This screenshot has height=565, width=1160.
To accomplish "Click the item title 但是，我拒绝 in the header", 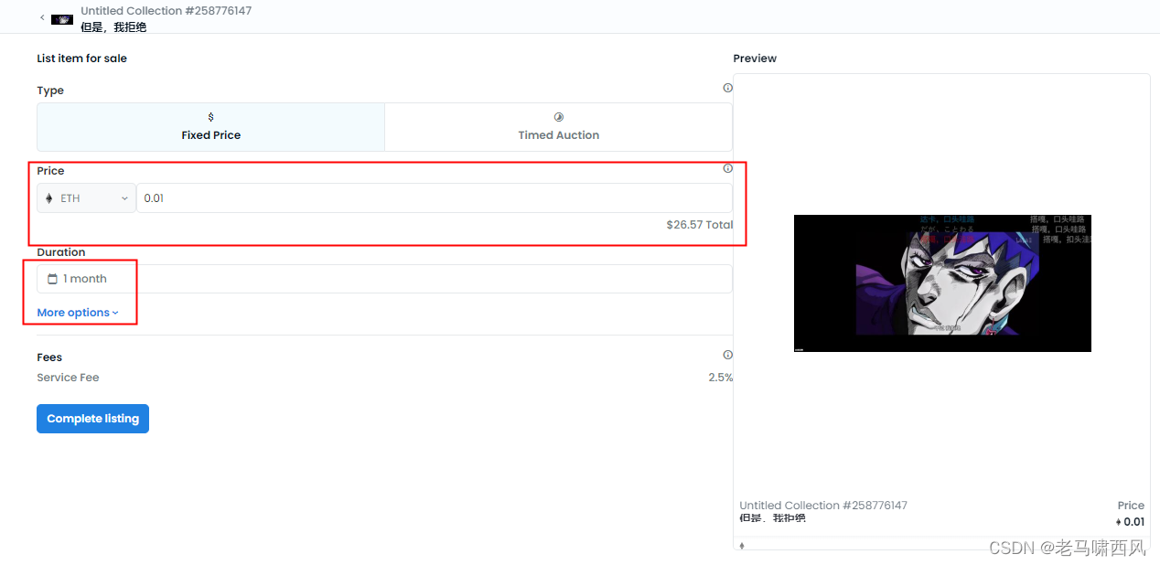I will (113, 27).
